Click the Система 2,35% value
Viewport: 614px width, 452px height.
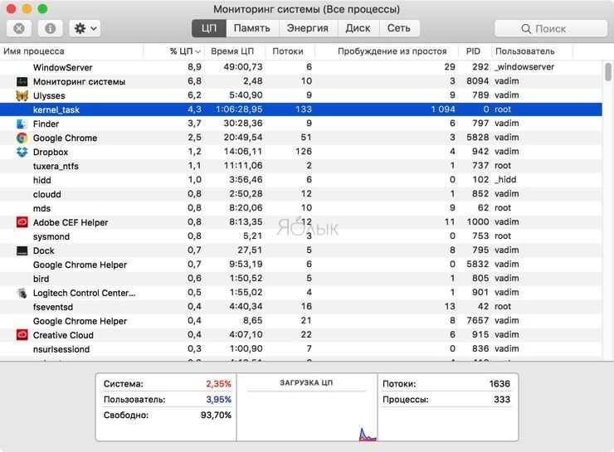[x=218, y=384]
